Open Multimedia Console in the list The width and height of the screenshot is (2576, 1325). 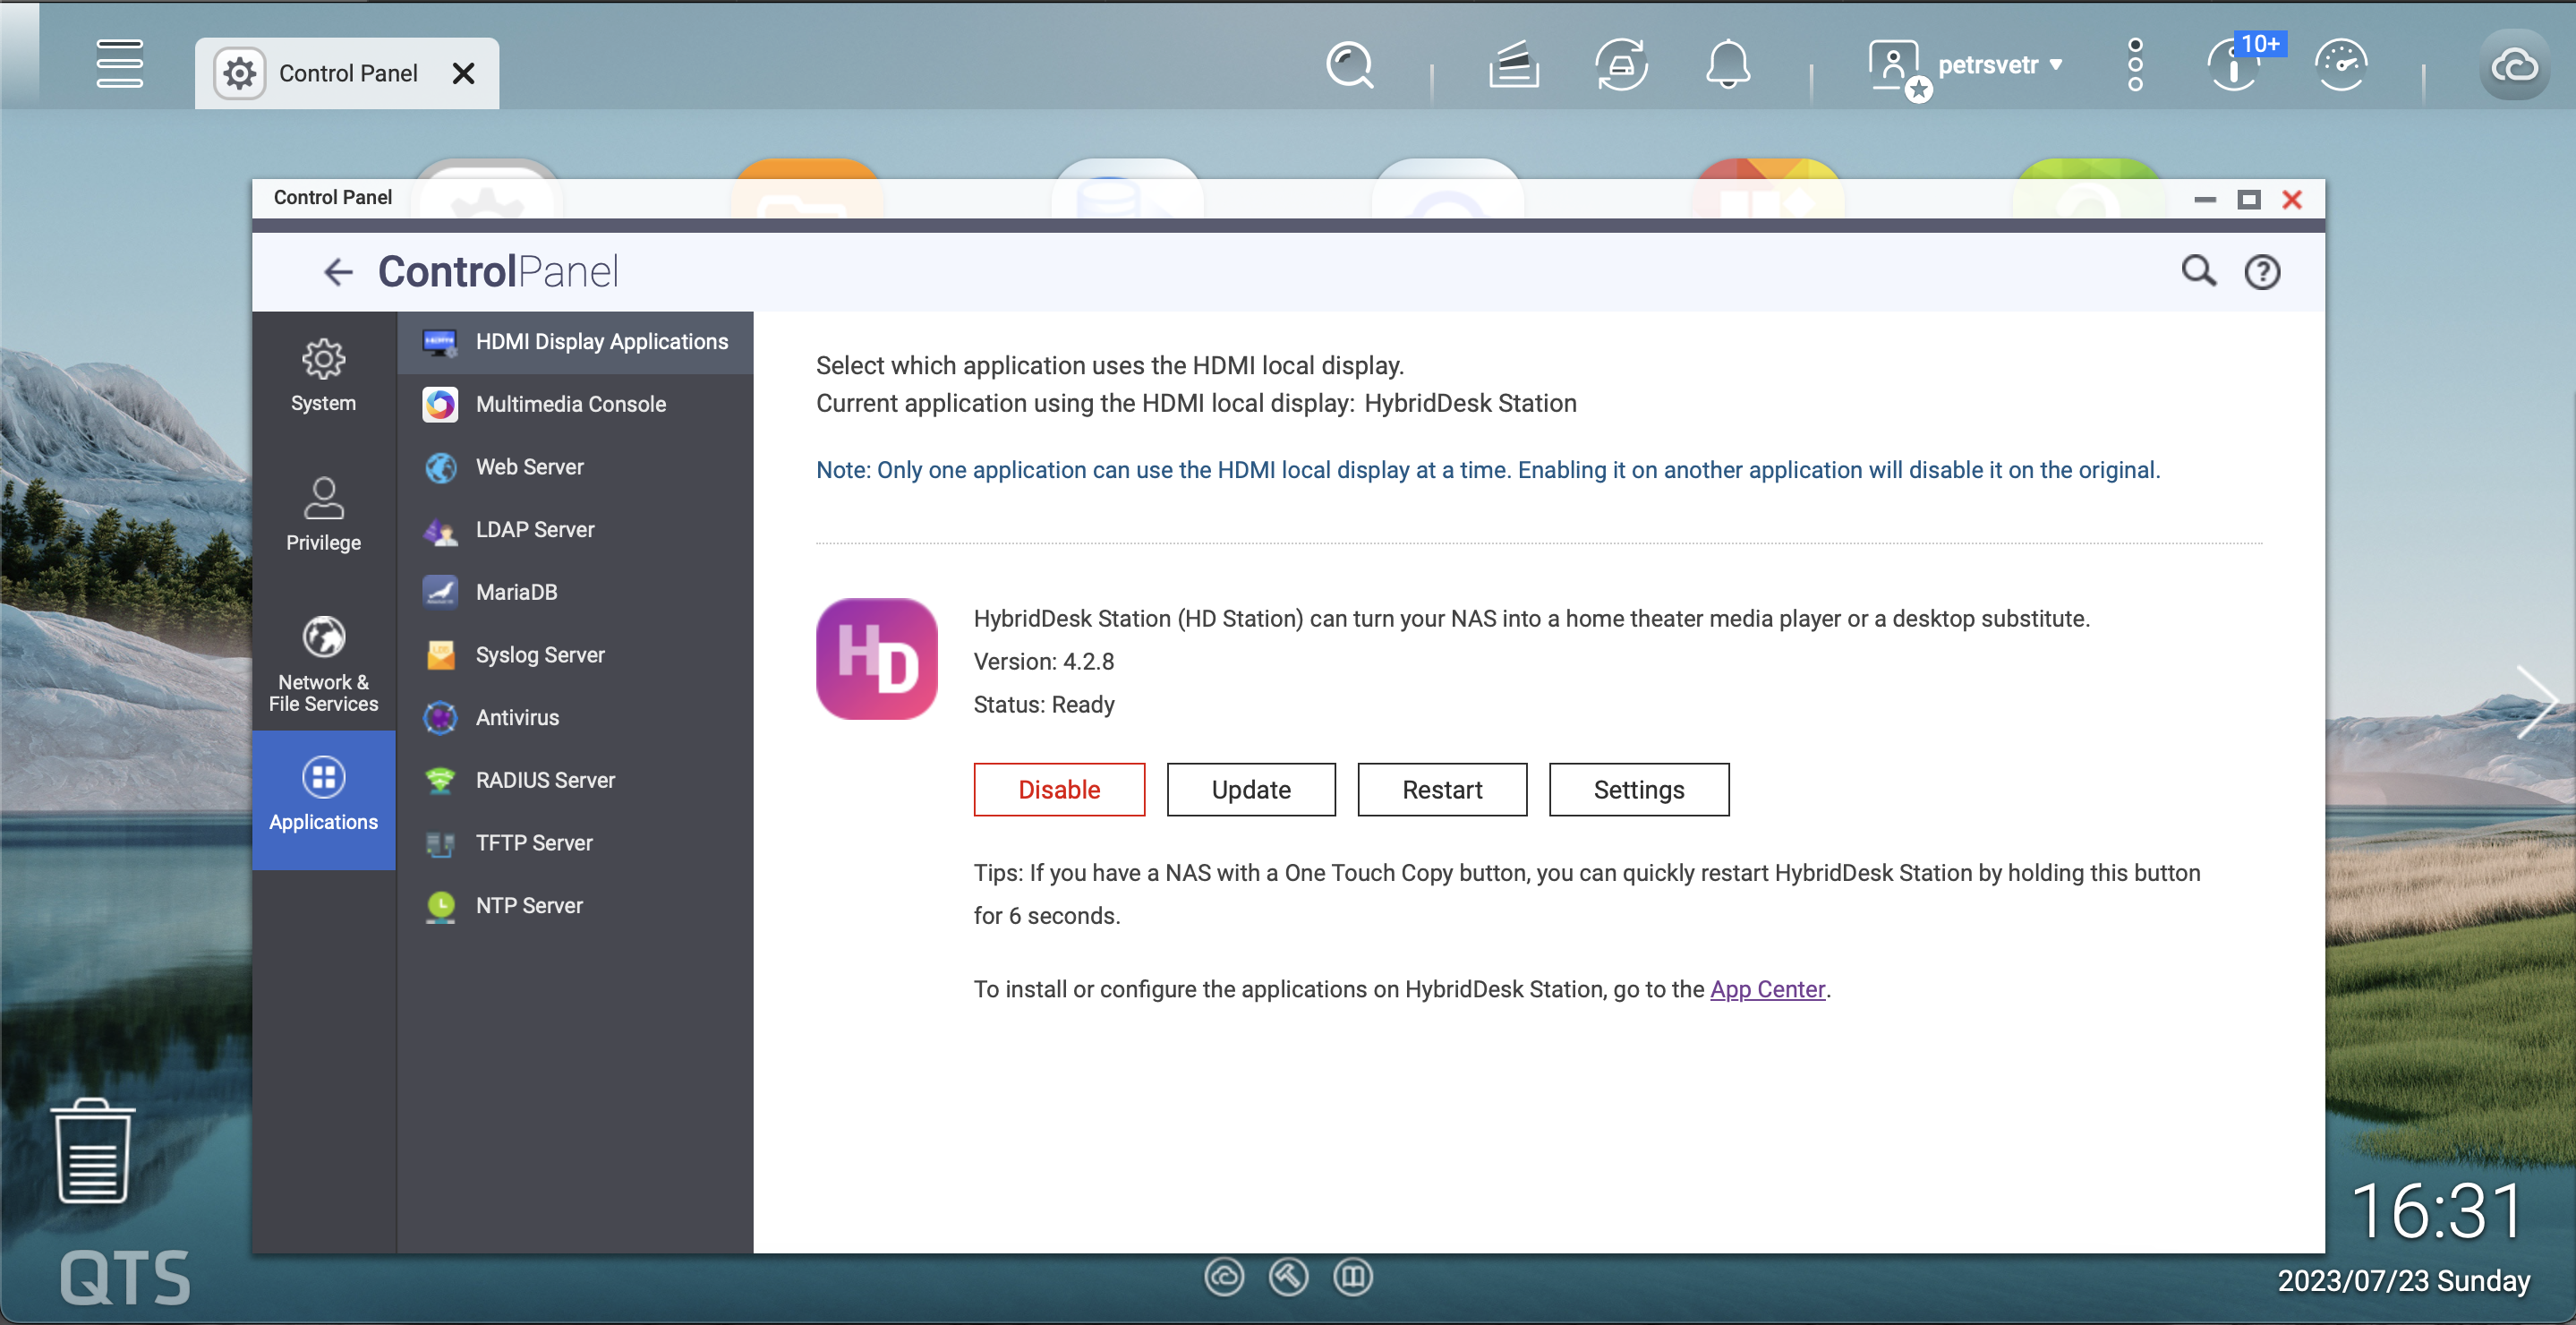tap(570, 404)
